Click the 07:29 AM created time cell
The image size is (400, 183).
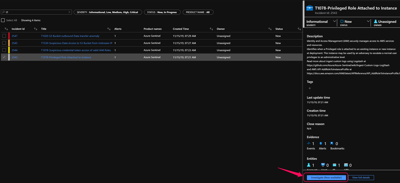click(x=184, y=36)
